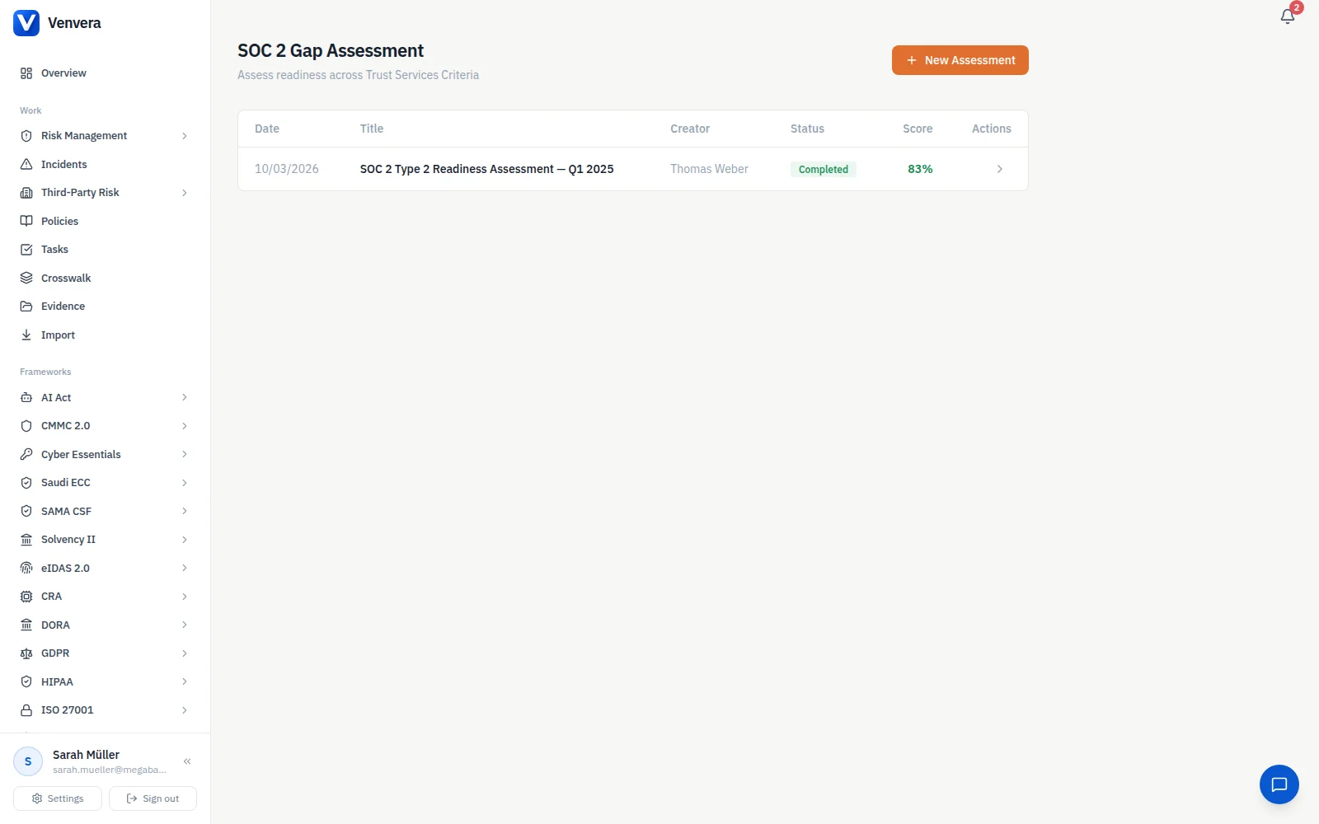Click the Thomas Weber creator cell
The height and width of the screenshot is (824, 1319).
point(709,169)
